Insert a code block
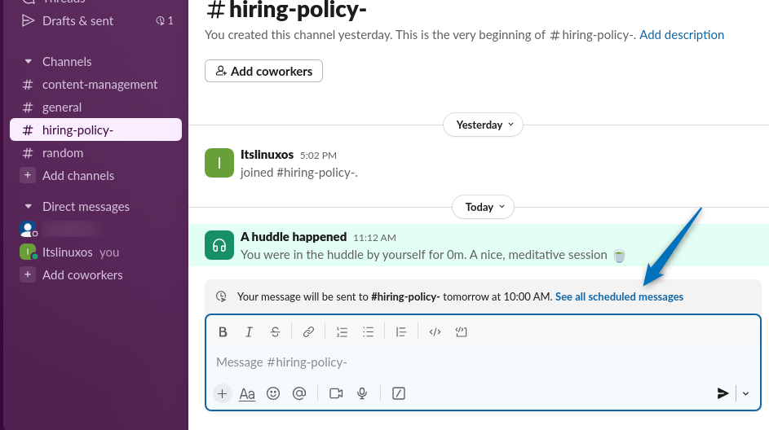Screen dimensions: 769x430 click(x=462, y=332)
